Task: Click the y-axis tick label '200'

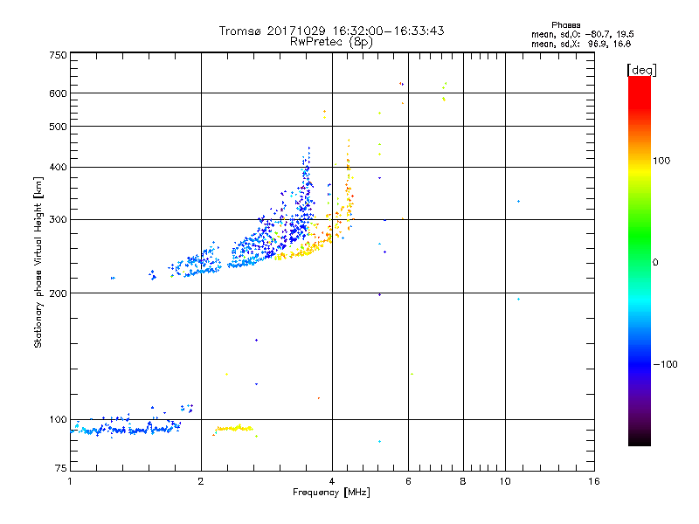Action: click(58, 293)
